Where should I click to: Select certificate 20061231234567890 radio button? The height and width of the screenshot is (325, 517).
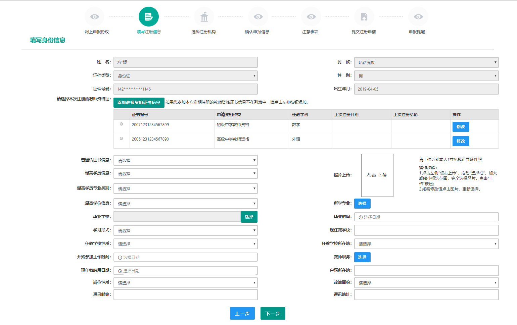pyautogui.click(x=122, y=139)
